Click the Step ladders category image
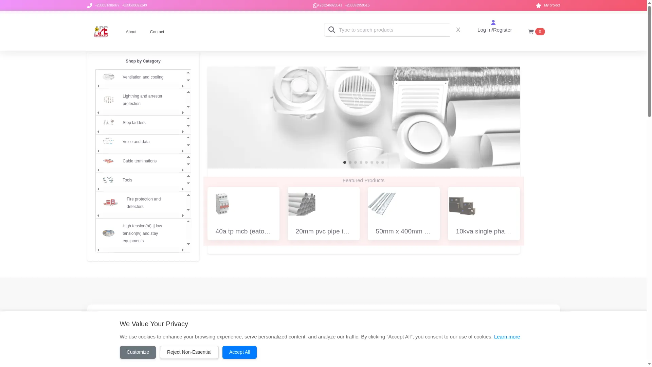 tap(109, 122)
